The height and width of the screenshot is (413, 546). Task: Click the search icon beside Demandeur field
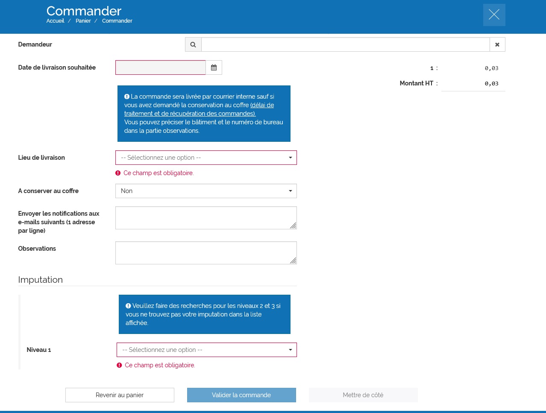coord(193,44)
